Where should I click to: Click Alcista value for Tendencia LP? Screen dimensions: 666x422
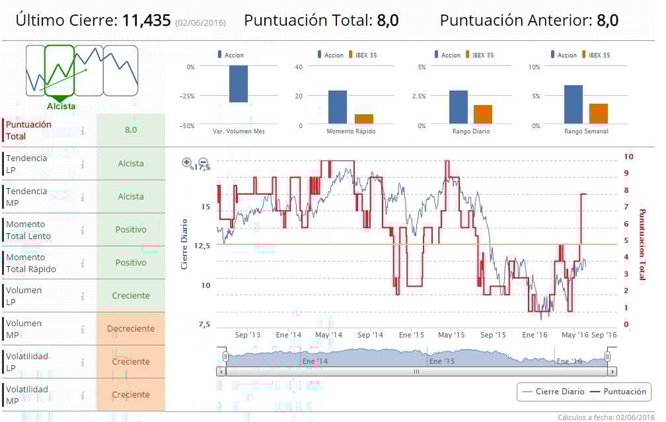(x=131, y=164)
